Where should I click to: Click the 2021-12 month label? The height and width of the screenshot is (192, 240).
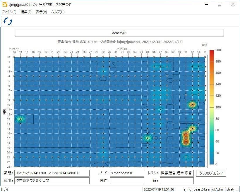(14, 49)
